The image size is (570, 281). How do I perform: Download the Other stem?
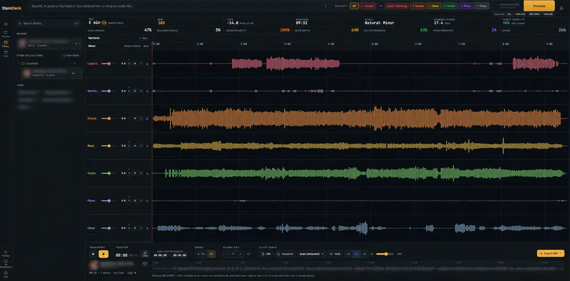pyautogui.click(x=147, y=228)
